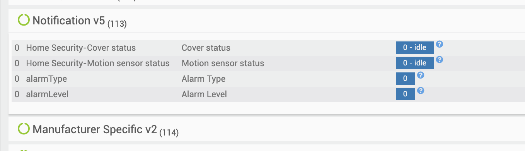The height and width of the screenshot is (151, 525).
Task: Click help icon beside Motion sensor status value
Action: coord(439,60)
